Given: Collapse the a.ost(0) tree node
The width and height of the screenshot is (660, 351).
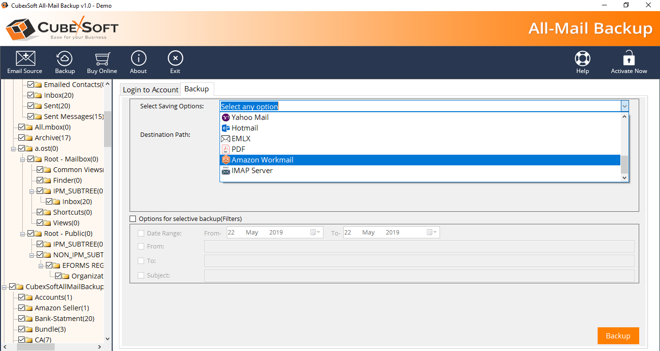Looking at the screenshot, I should (14, 148).
